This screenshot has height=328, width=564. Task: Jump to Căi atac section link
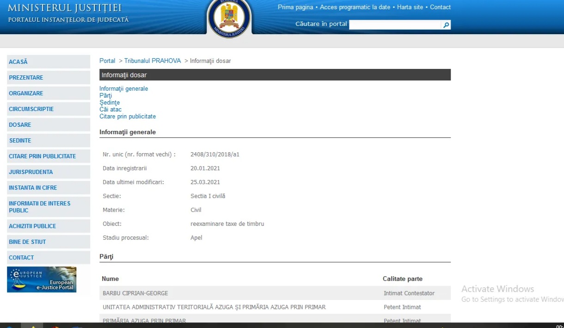pyautogui.click(x=110, y=110)
